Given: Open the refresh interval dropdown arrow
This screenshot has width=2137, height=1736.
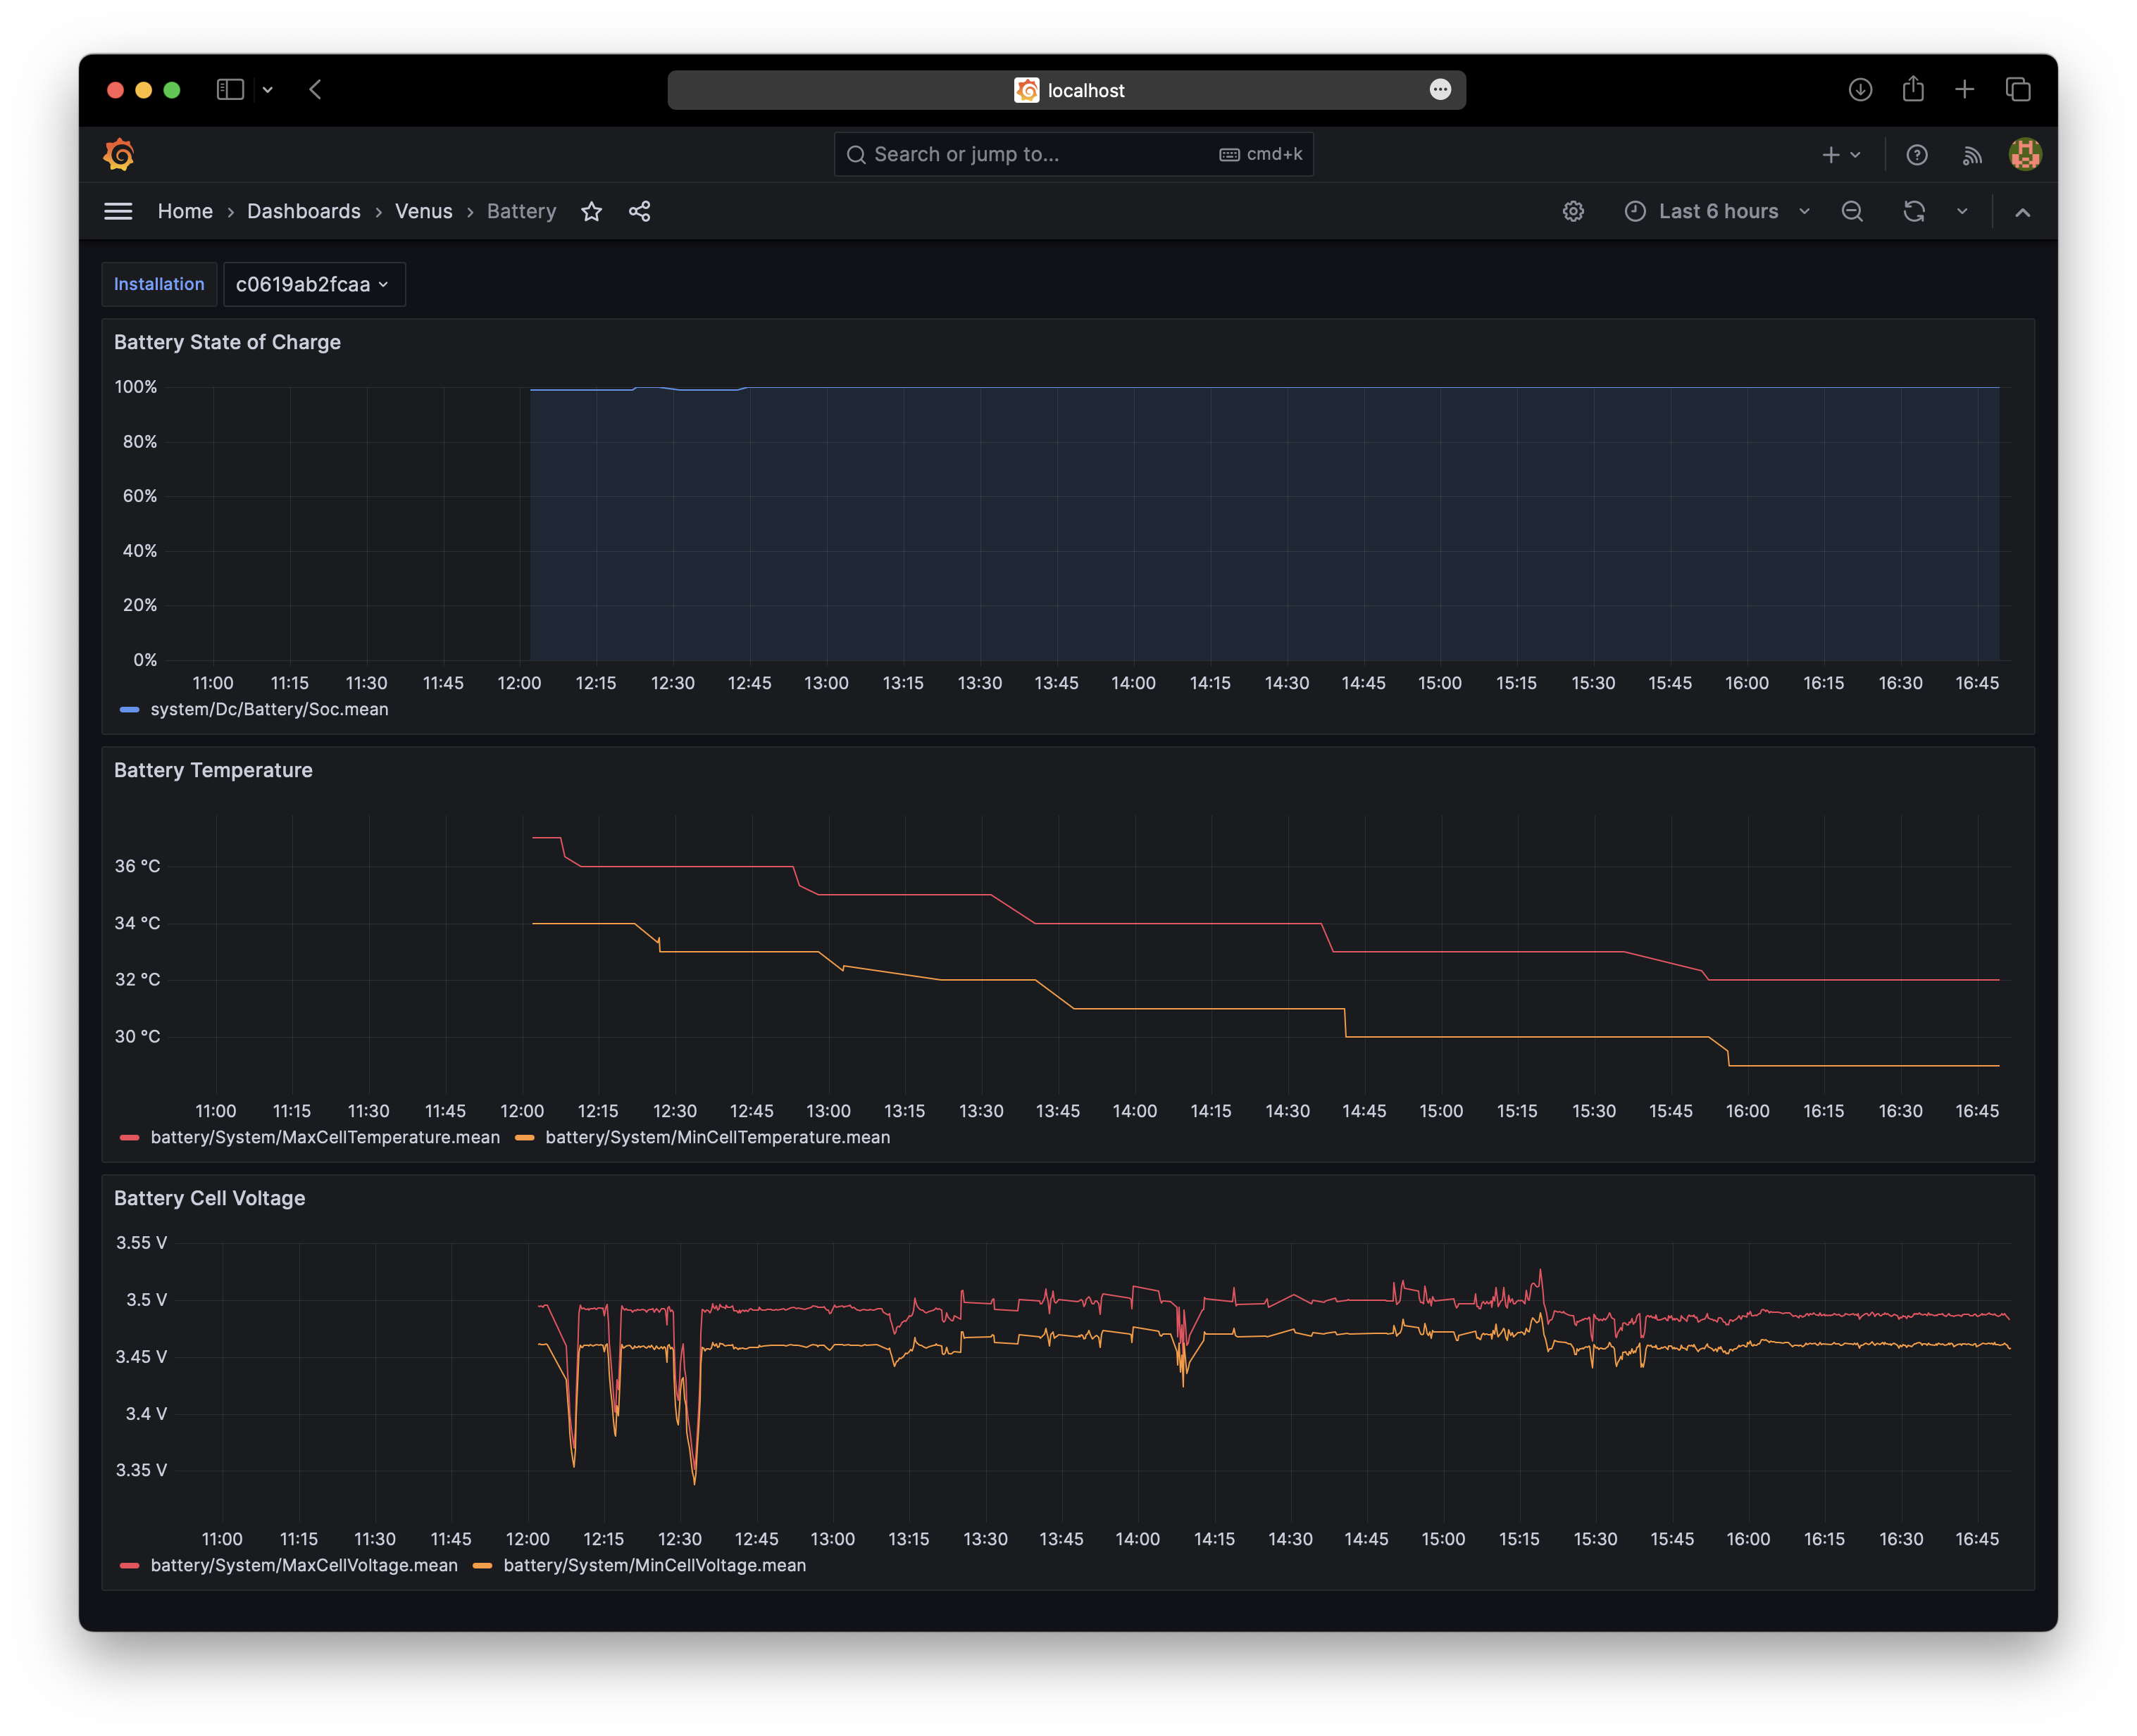Looking at the screenshot, I should [x=1961, y=211].
